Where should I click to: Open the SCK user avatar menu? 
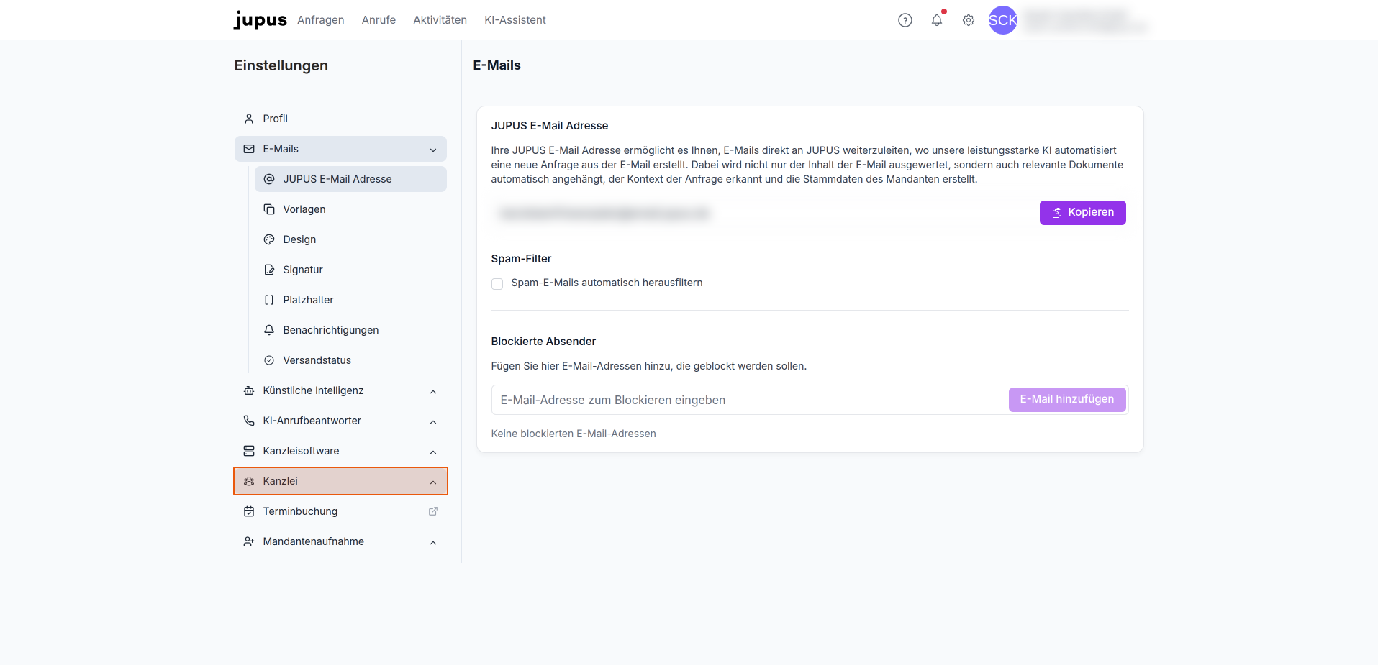point(1003,20)
